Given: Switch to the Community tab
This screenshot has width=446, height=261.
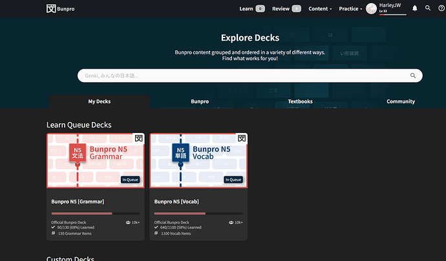Looking at the screenshot, I should pos(401,101).
